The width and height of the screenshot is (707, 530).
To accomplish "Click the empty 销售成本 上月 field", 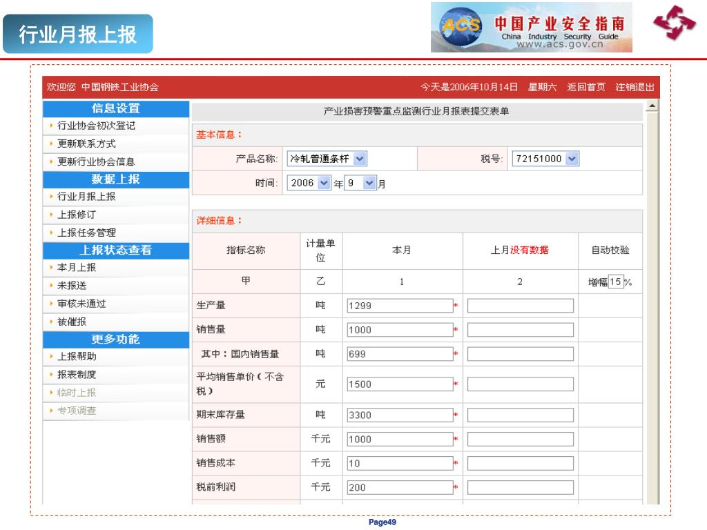I will (521, 463).
